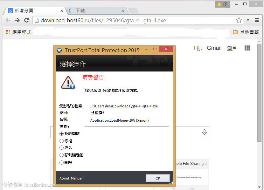
Task: Click the page document icon in address bar
Action: click(37, 20)
